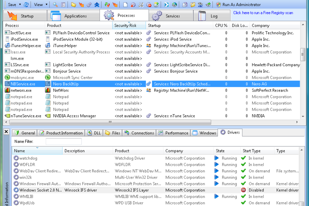
Task: Click the refresh icon beside Save
Action: pyautogui.click(x=26, y=5)
